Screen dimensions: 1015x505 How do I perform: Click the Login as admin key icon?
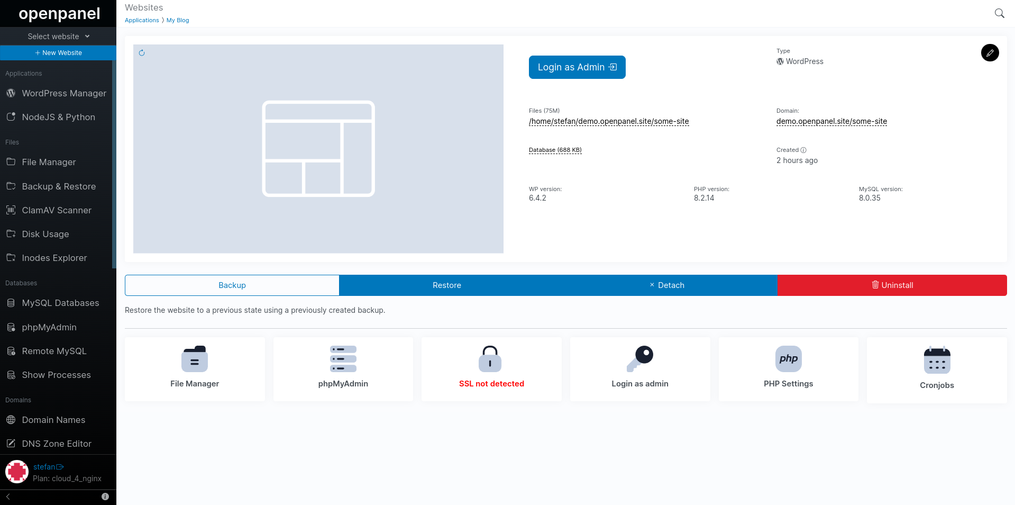(x=640, y=359)
